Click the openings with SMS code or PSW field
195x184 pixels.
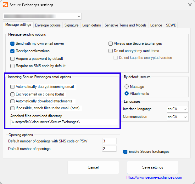coord(109,141)
